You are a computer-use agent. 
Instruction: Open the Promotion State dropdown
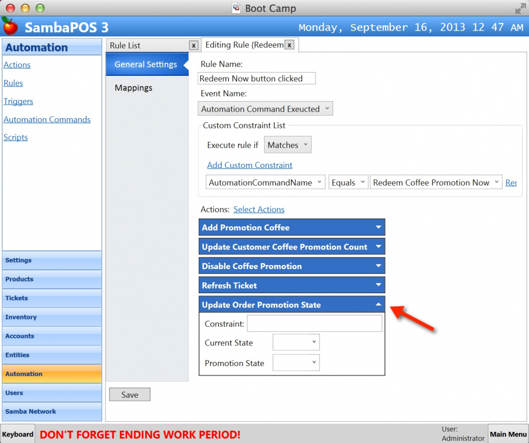pos(296,363)
